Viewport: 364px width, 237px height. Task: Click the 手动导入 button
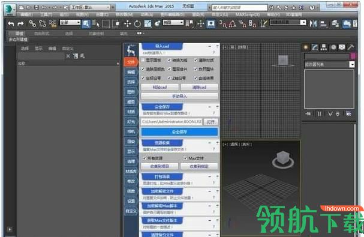click(x=179, y=96)
